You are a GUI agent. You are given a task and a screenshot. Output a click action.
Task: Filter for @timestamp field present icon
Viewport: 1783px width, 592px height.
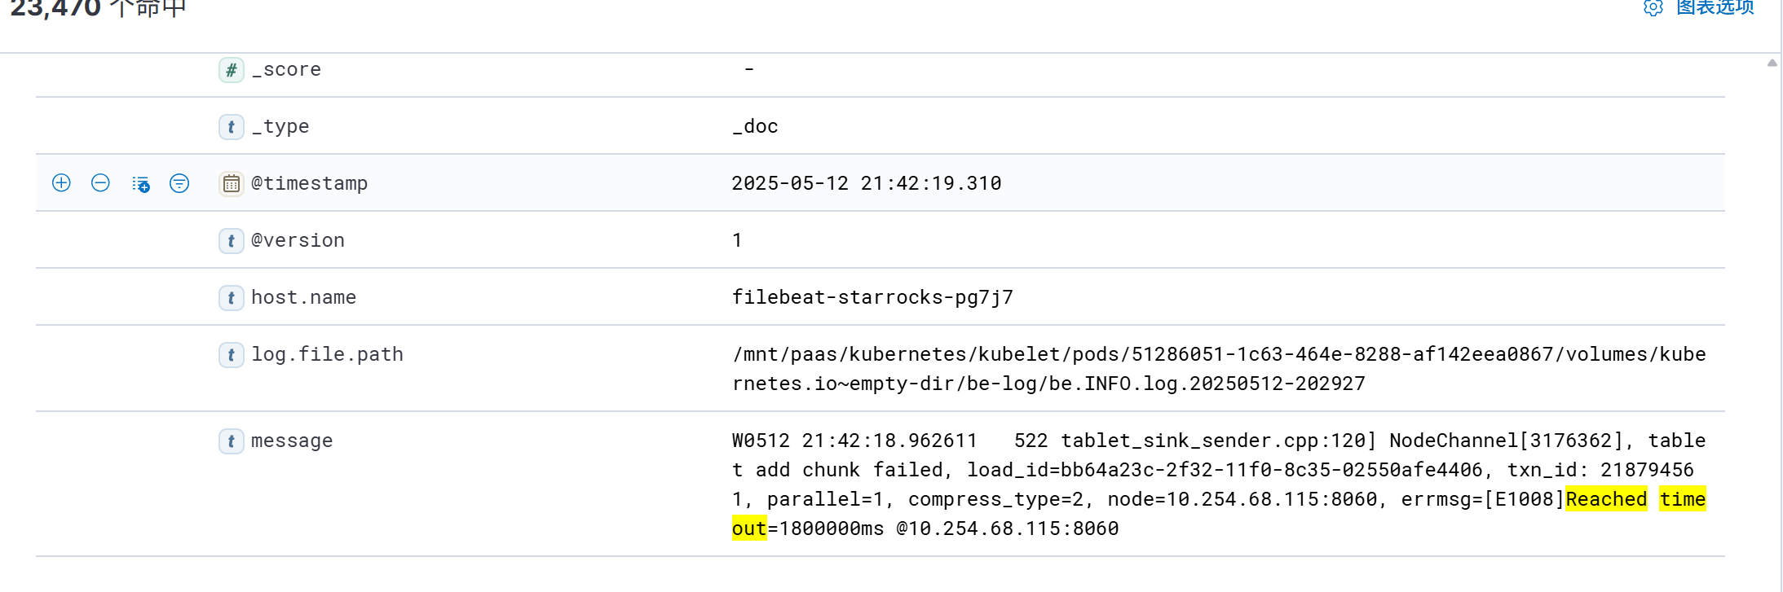(x=179, y=183)
